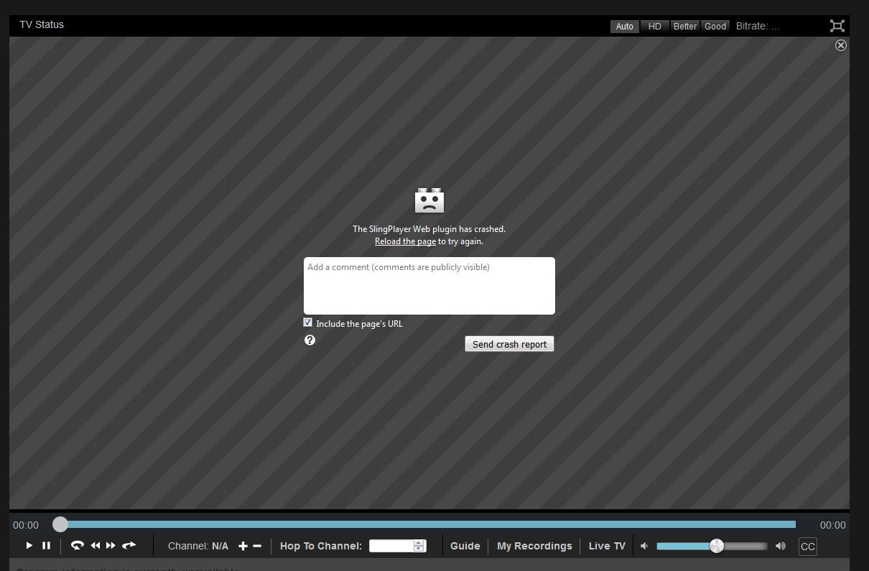Click the low volume speaker icon

click(x=644, y=546)
